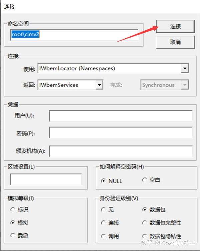Select 连接 authentication level radio
The height and width of the screenshot is (251, 200).
tap(103, 222)
